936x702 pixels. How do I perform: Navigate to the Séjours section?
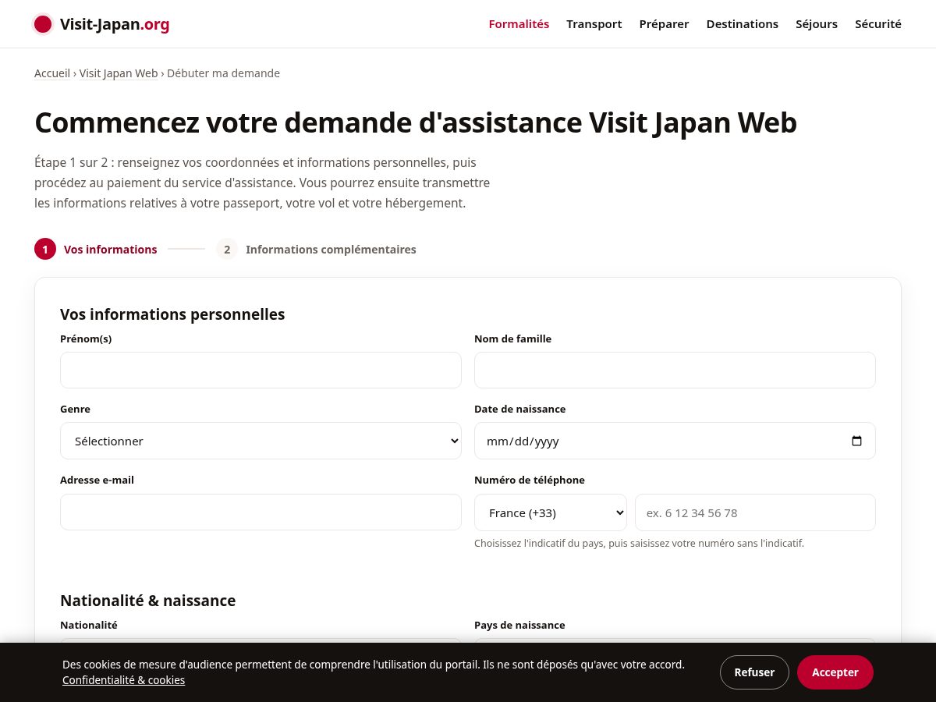click(x=817, y=24)
